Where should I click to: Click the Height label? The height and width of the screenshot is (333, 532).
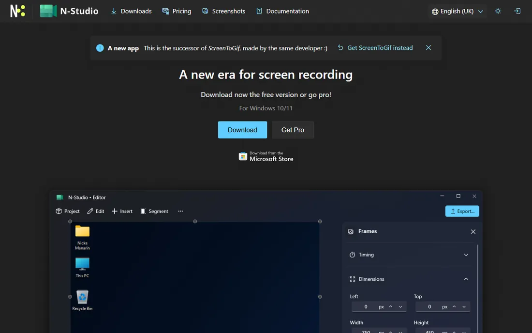421,322
